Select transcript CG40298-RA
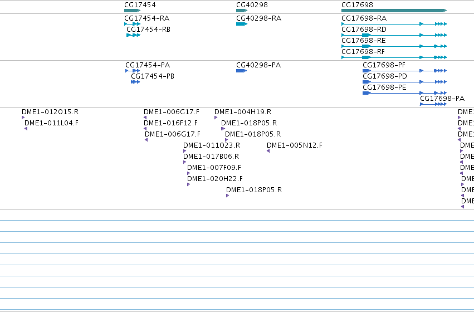The width and height of the screenshot is (474, 312). click(242, 24)
